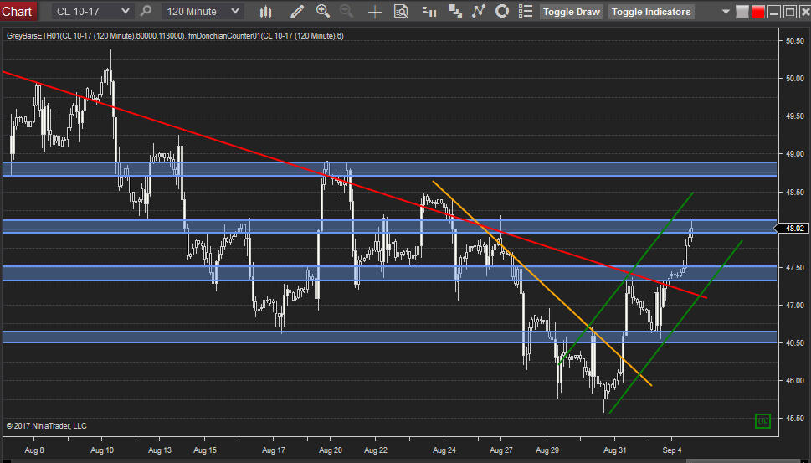Expand the toolbar dropdown arrow near window controls
Screen dimensions: 811x463
click(x=726, y=12)
